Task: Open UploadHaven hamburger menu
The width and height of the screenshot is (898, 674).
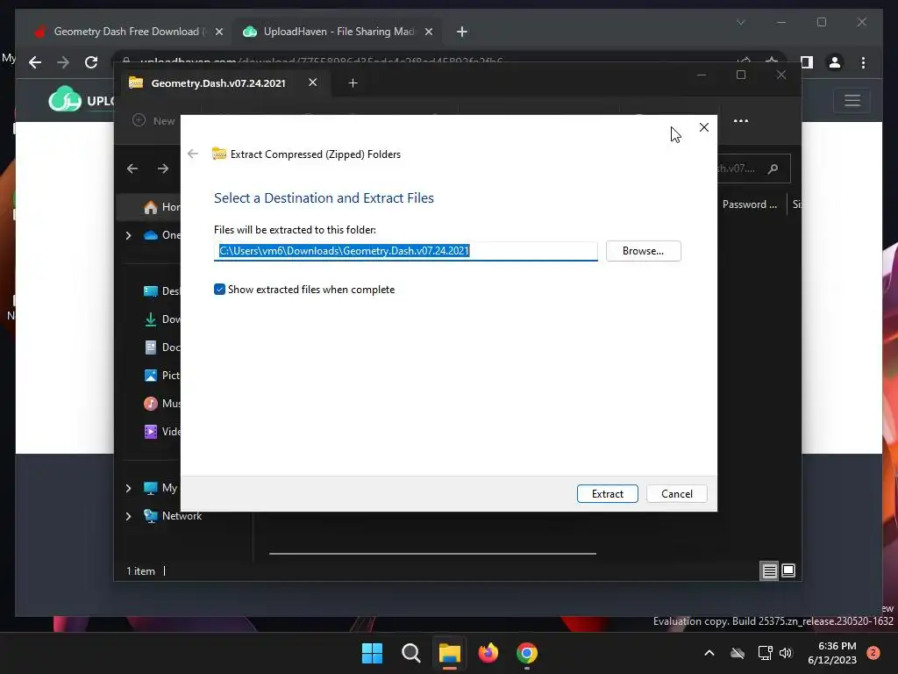Action: [x=852, y=101]
